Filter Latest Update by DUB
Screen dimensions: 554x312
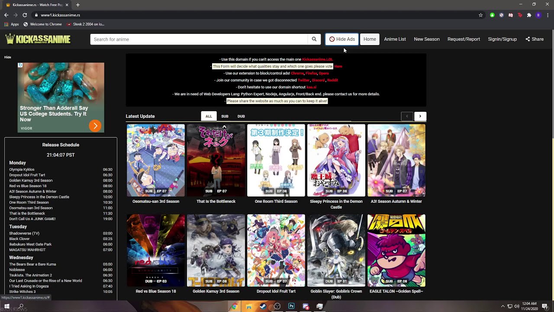click(241, 116)
